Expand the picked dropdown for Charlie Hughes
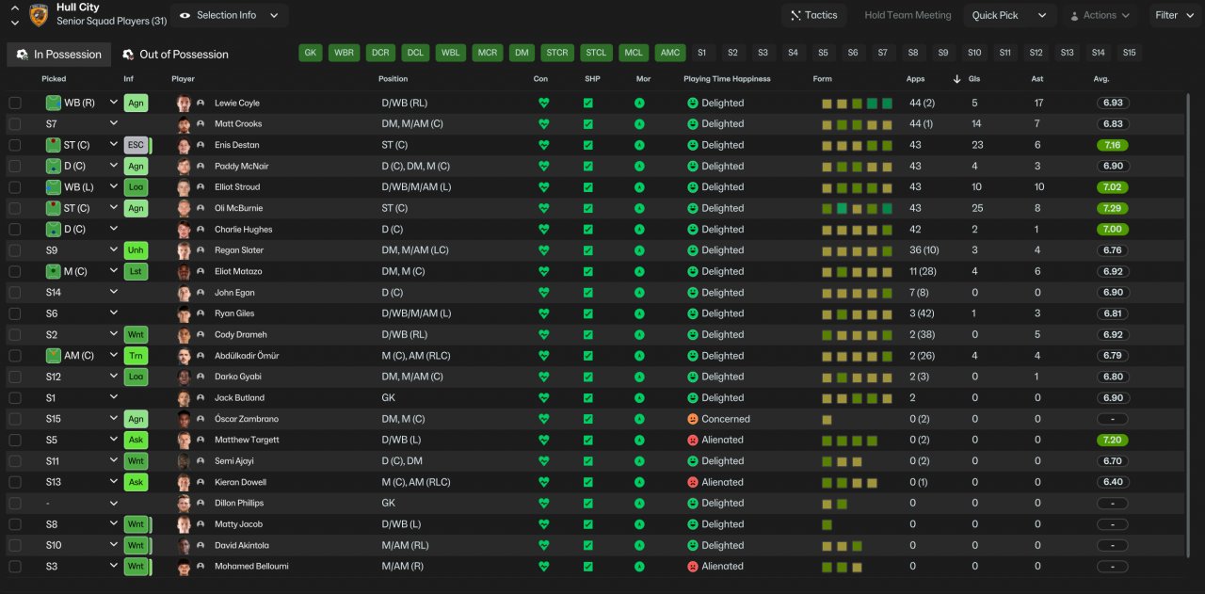 tap(114, 230)
